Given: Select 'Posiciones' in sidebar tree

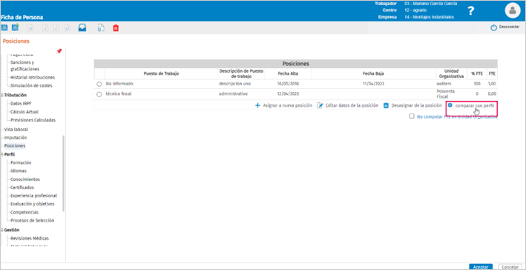Looking at the screenshot, I should (15, 146).
